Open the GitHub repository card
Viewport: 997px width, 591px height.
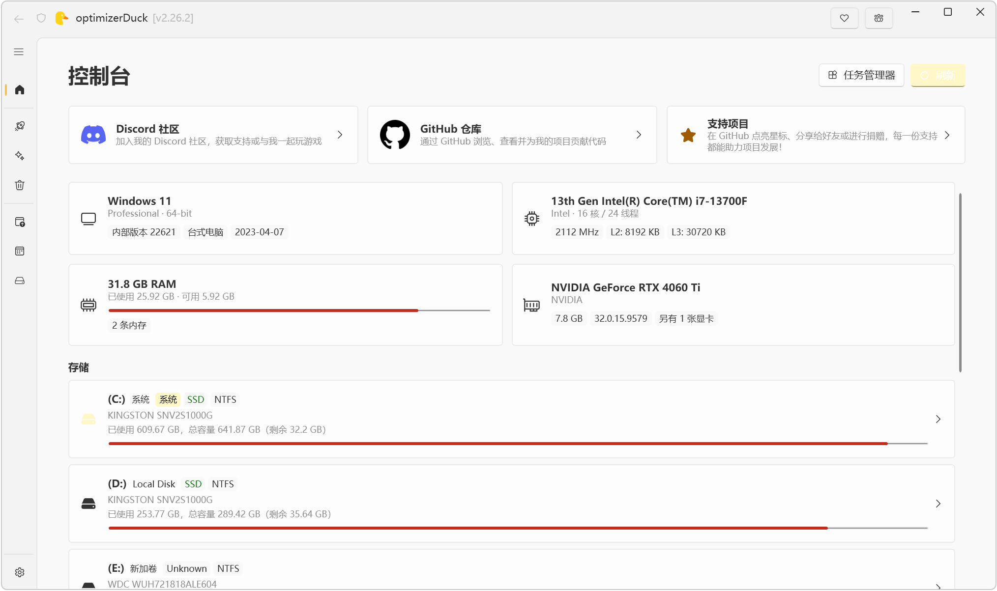point(512,135)
